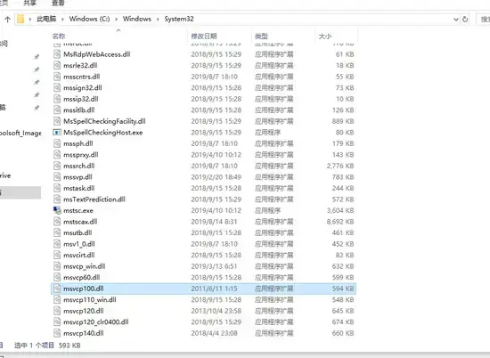
Task: Click file icon of mssph.dll
Action: 57,143
